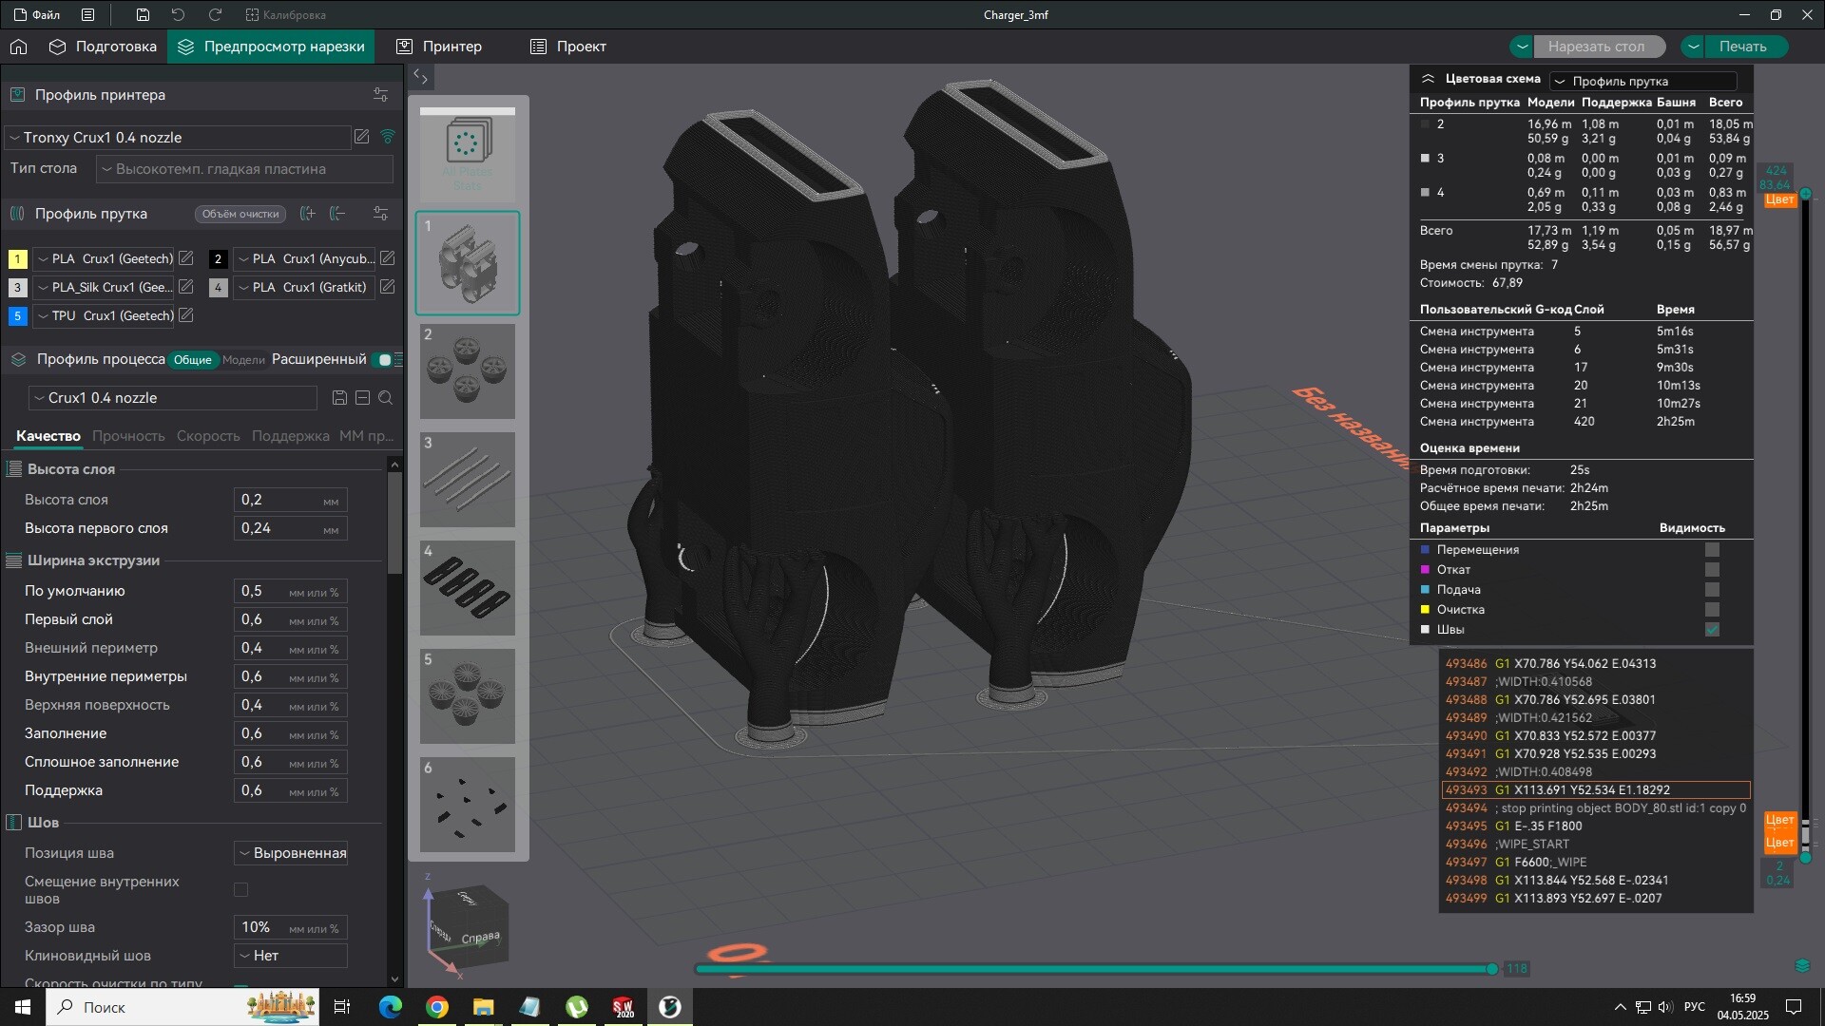
Task: Open Печать dropdown arrow
Action: click(x=1693, y=47)
